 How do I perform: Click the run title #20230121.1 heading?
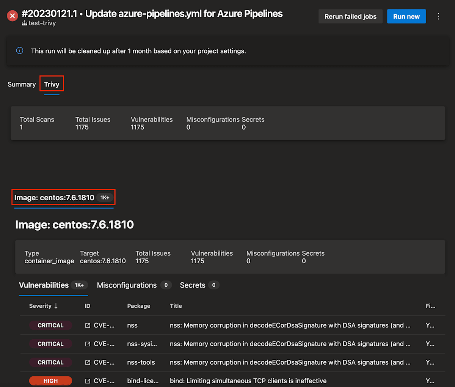click(x=152, y=14)
